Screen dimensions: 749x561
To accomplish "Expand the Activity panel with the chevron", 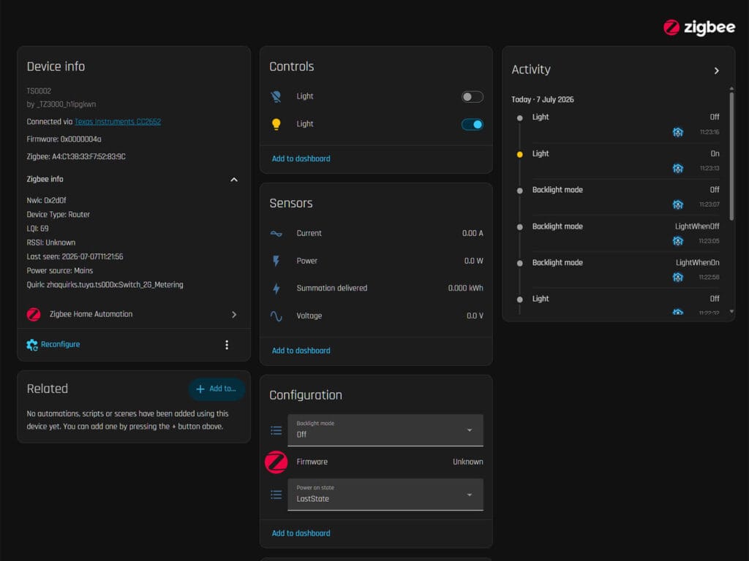I will (717, 71).
